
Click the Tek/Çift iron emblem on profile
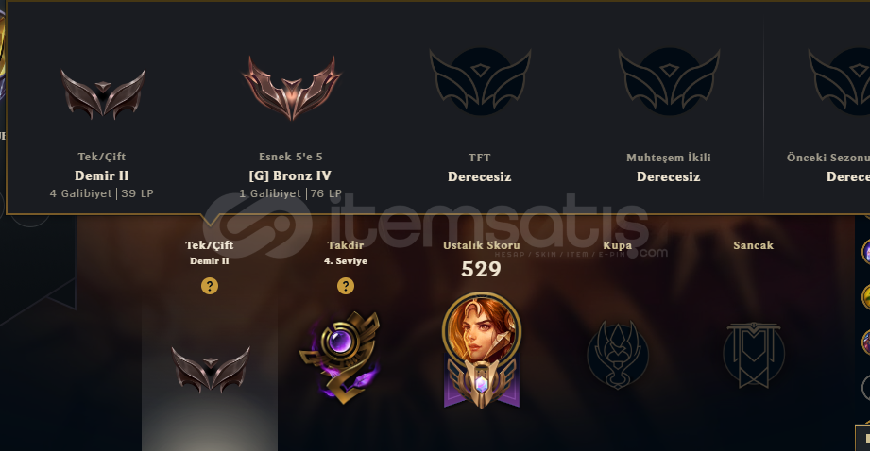point(211,369)
